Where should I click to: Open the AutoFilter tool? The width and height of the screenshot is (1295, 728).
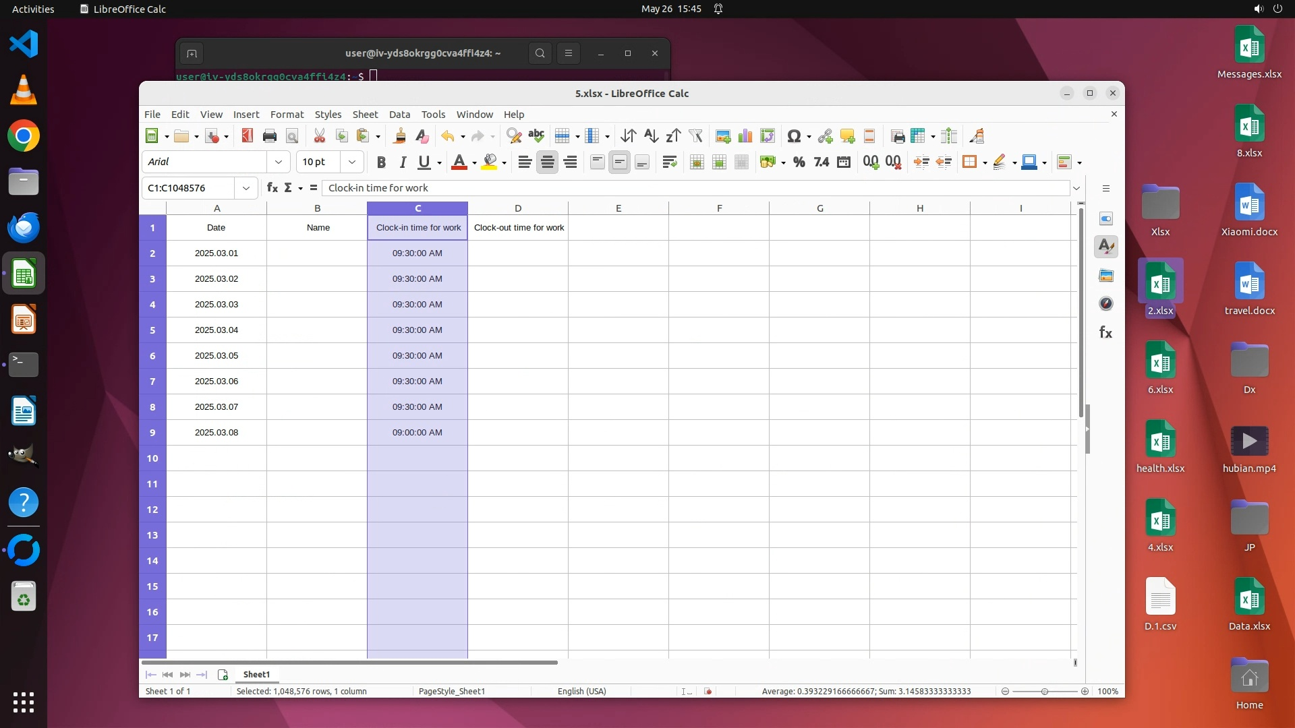pyautogui.click(x=695, y=136)
